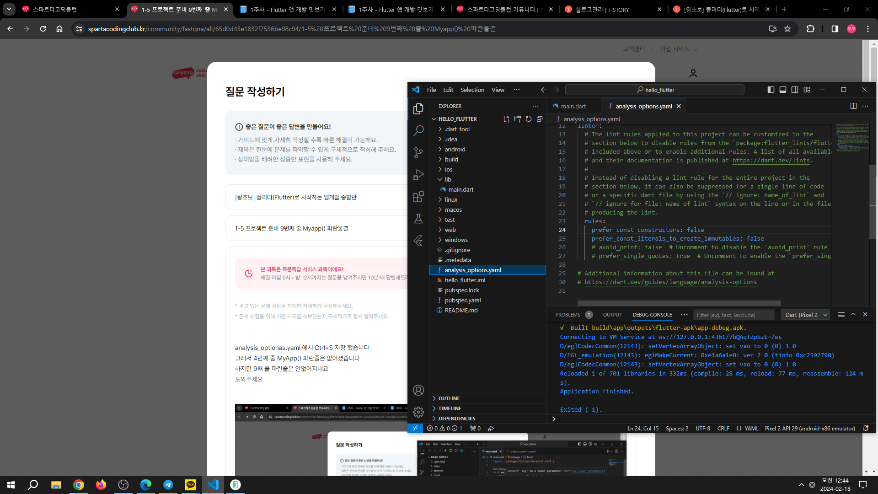Toggle Chrome's side panel
The image size is (878, 494).
pyautogui.click(x=835, y=29)
